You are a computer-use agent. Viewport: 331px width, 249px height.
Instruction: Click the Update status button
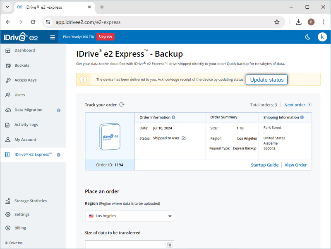click(266, 80)
